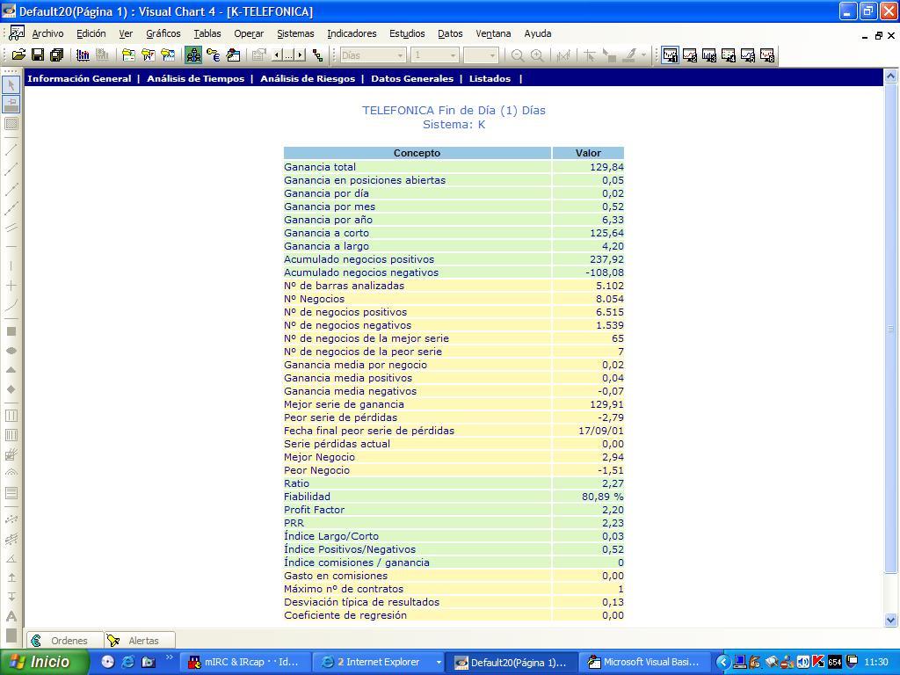Click the open folder icon in toolbar
Image resolution: width=900 pixels, height=675 pixels.
click(18, 55)
